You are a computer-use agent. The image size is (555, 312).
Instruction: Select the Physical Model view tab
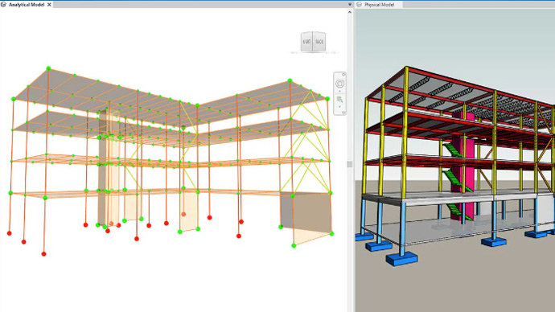click(379, 5)
